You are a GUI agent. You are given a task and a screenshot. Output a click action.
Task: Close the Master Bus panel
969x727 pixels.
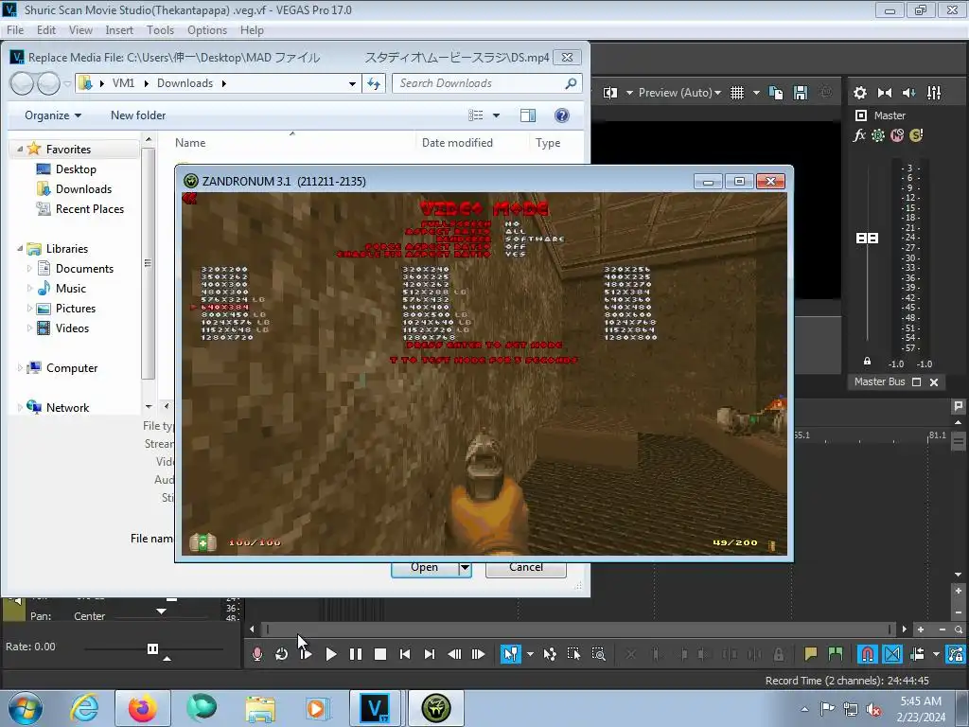pos(934,382)
